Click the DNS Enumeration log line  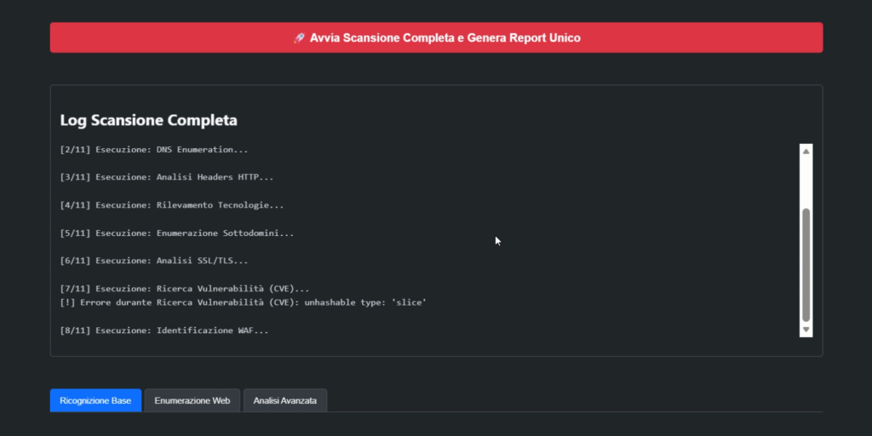click(x=154, y=150)
